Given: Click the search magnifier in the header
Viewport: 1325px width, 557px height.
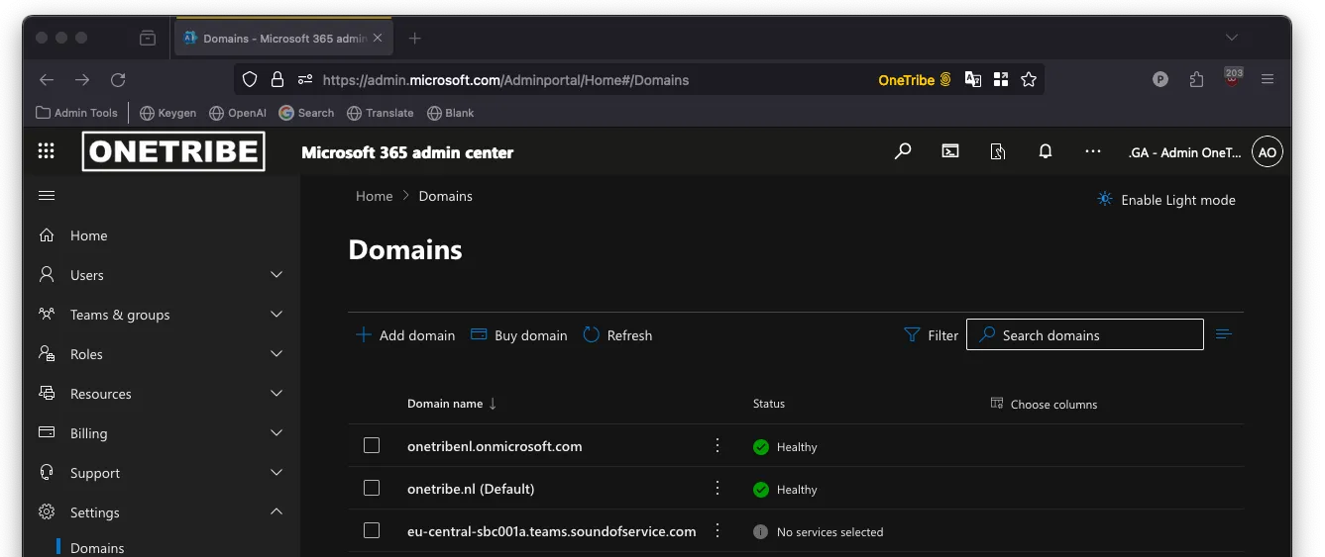Looking at the screenshot, I should pyautogui.click(x=903, y=151).
